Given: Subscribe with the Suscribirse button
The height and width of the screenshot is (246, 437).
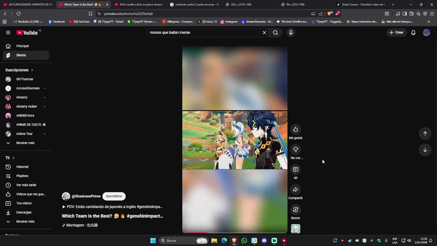Looking at the screenshot, I should click(114, 196).
